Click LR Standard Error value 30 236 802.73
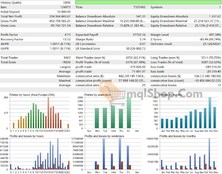 [136, 48]
